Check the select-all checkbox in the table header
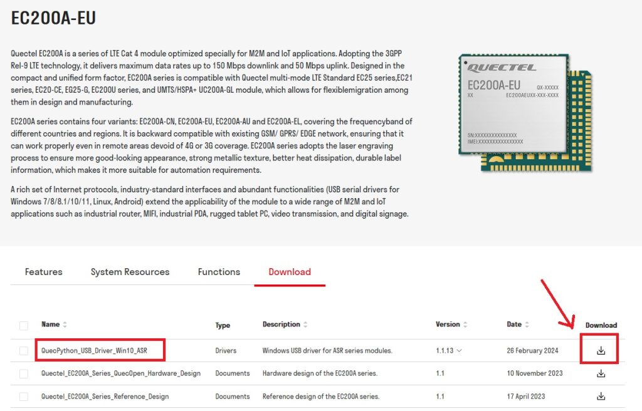The image size is (642, 411). (23, 325)
